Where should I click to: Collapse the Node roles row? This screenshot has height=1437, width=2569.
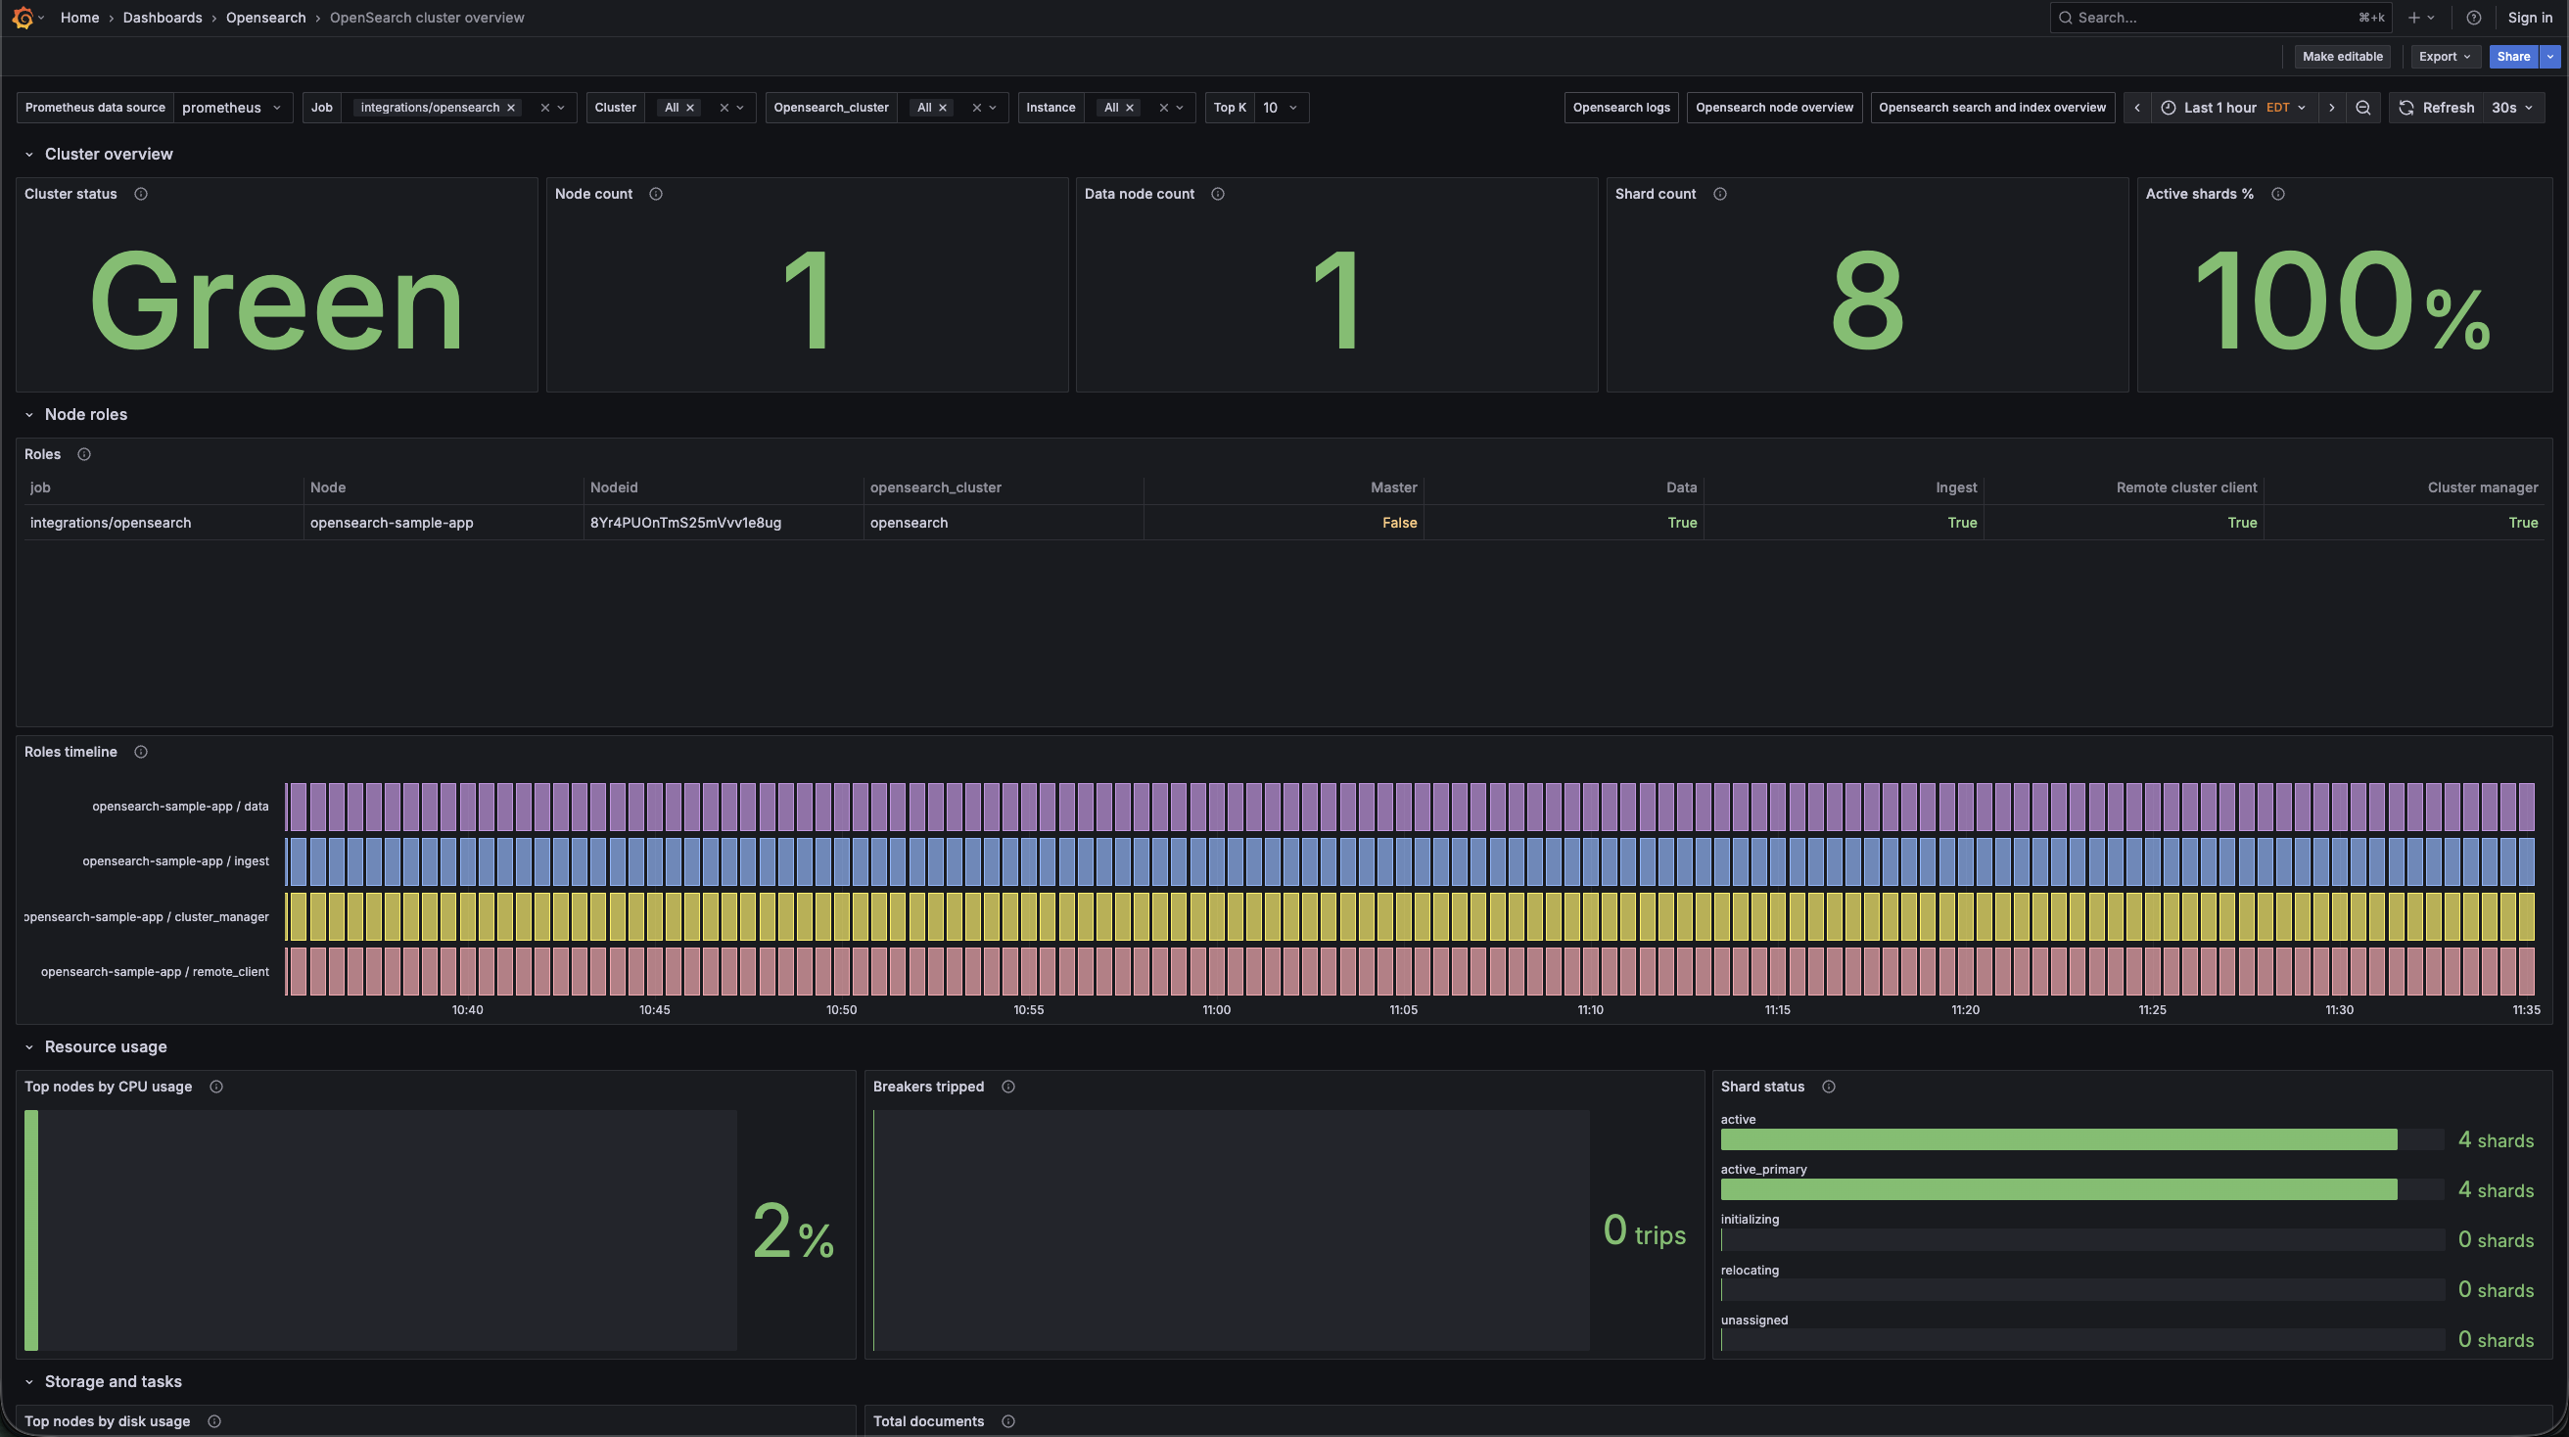pyautogui.click(x=29, y=415)
